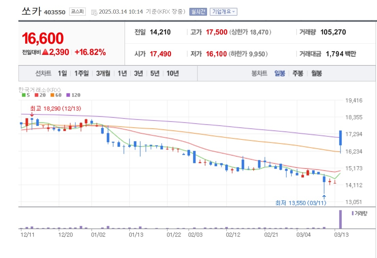Switch to the 3개월 line chart
Viewport: 377px width, 258px height.
point(103,73)
